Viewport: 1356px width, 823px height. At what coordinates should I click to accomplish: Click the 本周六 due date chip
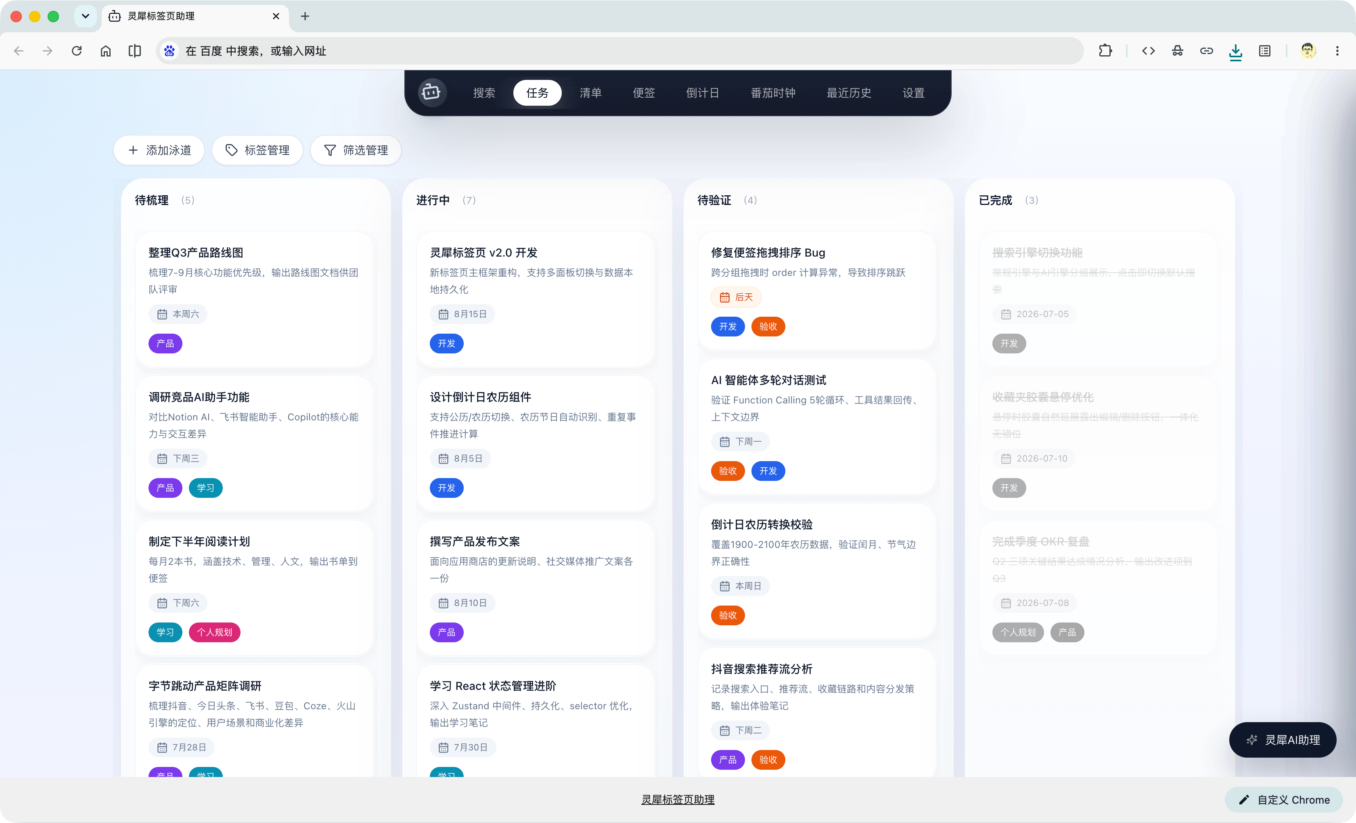tap(178, 314)
